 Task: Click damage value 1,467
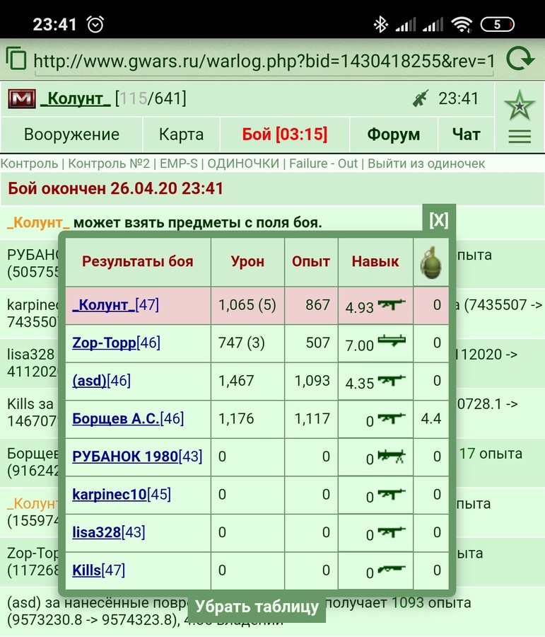pyautogui.click(x=236, y=381)
